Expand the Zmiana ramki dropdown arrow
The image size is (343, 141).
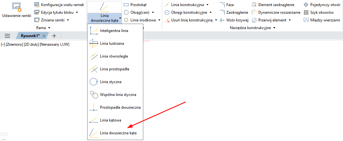pos(68,20)
